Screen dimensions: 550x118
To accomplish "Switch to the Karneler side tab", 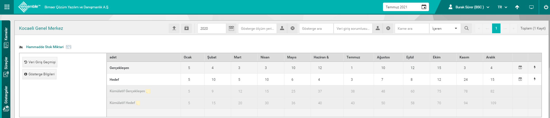I will point(6,37).
